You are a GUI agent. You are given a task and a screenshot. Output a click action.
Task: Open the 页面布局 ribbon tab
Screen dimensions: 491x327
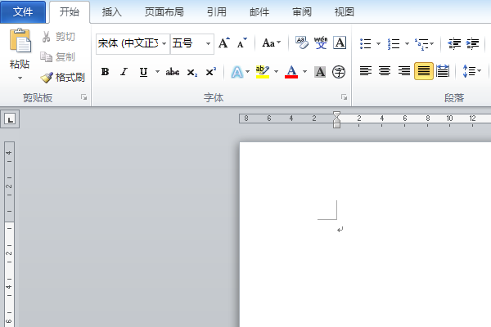(164, 12)
